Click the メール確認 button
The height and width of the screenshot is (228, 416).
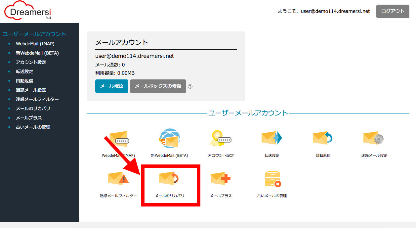point(112,86)
